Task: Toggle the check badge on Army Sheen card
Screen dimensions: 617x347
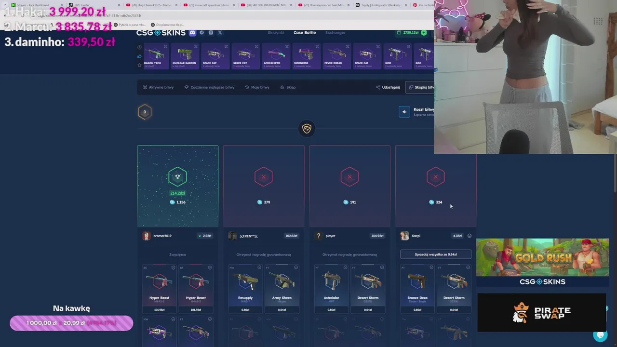Action: 295,267
